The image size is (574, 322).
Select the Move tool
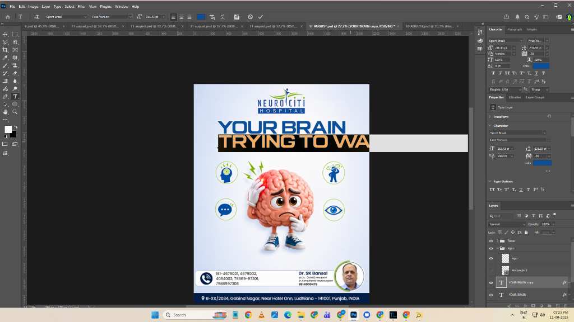[x=5, y=34]
